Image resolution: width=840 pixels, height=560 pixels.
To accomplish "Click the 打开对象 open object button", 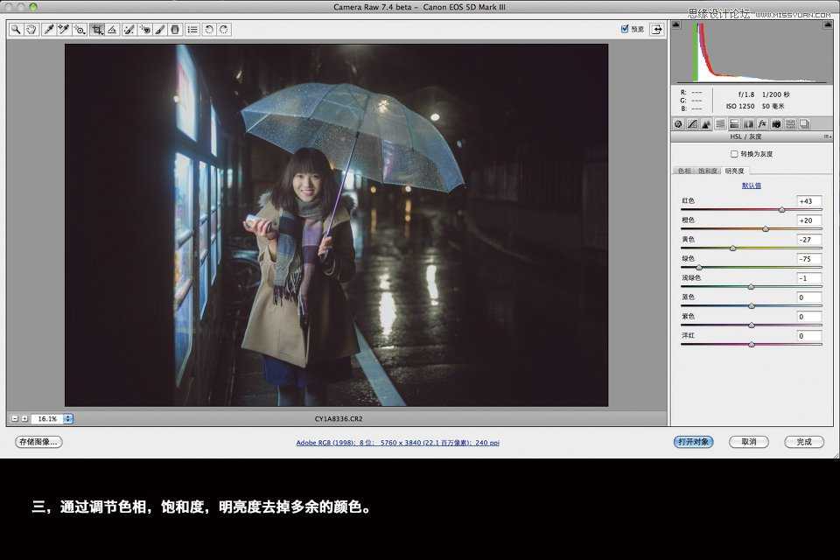I will point(691,442).
